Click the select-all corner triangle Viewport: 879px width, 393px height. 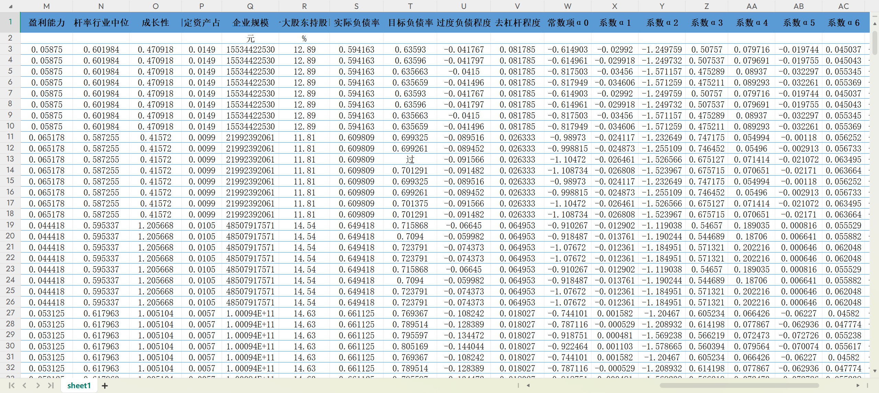pos(10,6)
